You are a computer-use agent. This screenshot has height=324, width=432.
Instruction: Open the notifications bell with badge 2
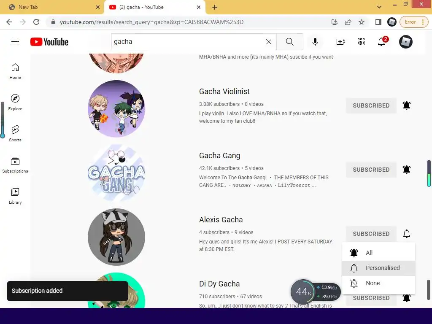point(382,42)
